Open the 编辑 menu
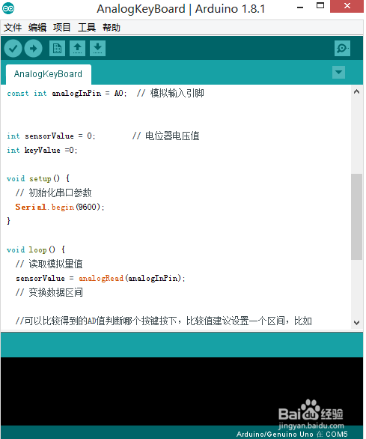The width and height of the screenshot is (366, 439). (37, 28)
